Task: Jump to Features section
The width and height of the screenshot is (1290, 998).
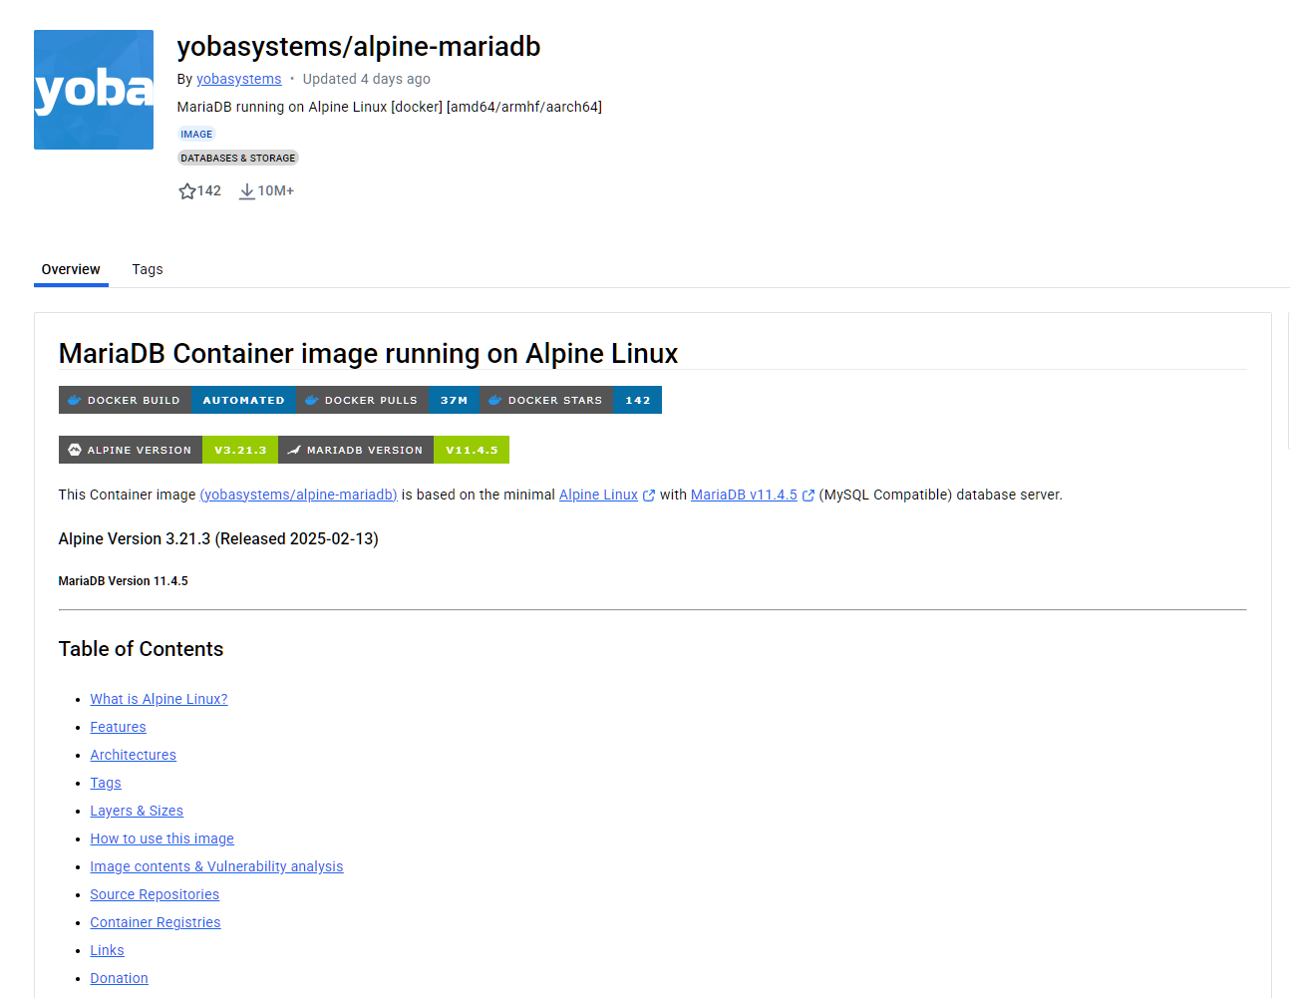Action: coord(118,727)
